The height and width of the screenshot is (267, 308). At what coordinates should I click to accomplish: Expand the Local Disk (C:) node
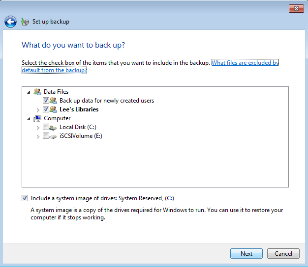click(x=38, y=128)
